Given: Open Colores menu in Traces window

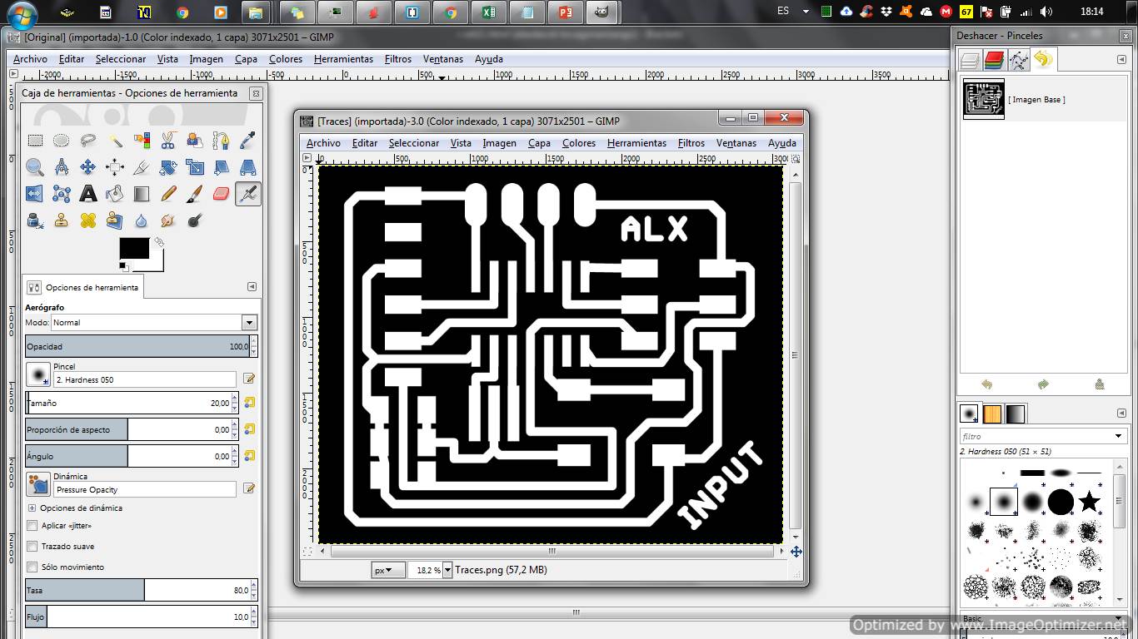Looking at the screenshot, I should [579, 143].
